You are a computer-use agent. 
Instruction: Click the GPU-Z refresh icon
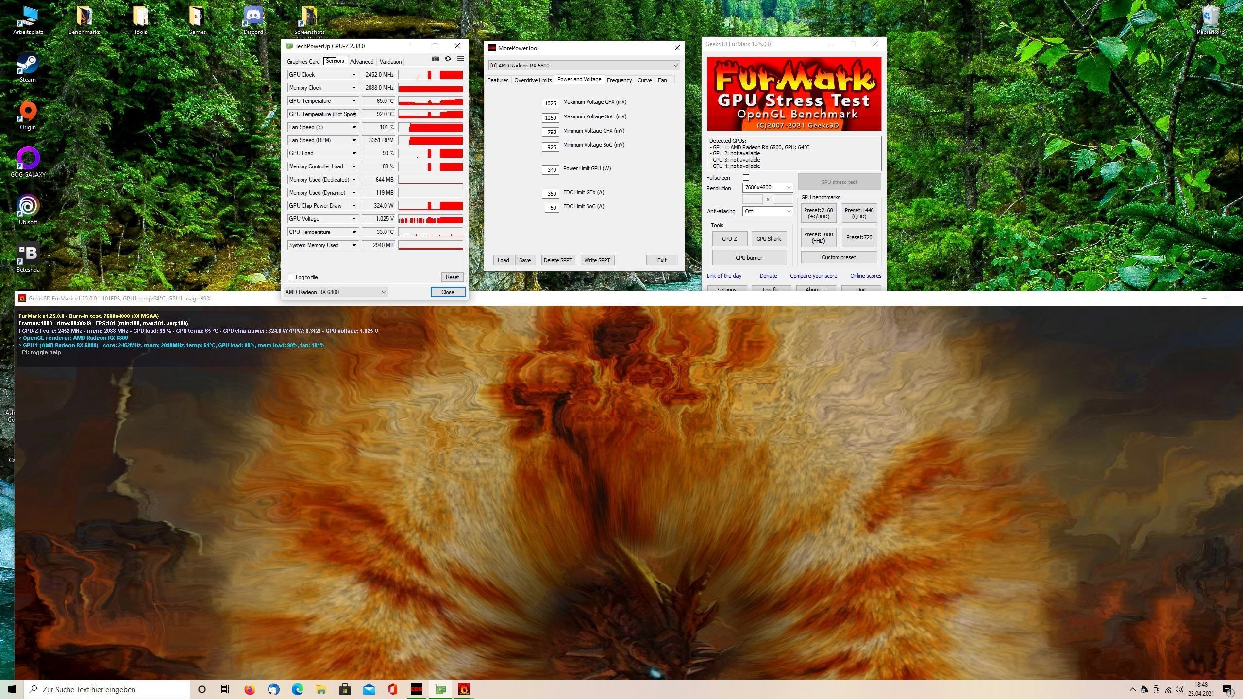point(448,59)
